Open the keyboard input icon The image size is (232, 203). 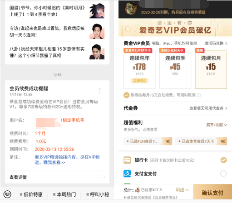click(7, 194)
